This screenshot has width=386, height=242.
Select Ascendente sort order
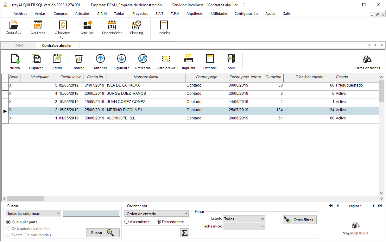point(127,222)
